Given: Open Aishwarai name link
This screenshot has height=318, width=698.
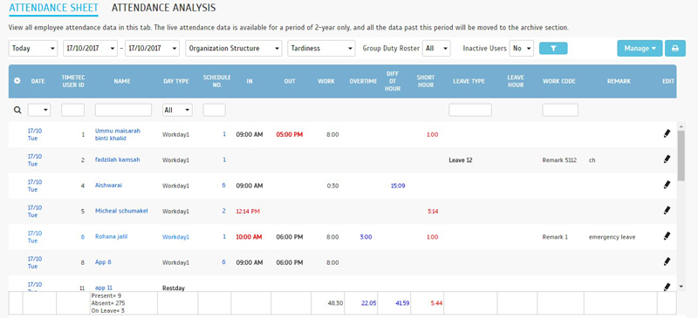Looking at the screenshot, I should [x=108, y=186].
